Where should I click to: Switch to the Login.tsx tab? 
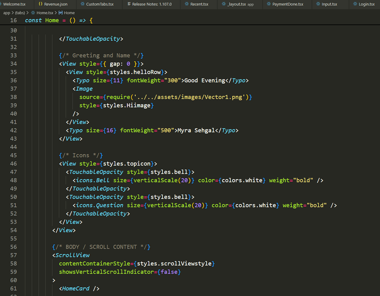pyautogui.click(x=364, y=4)
